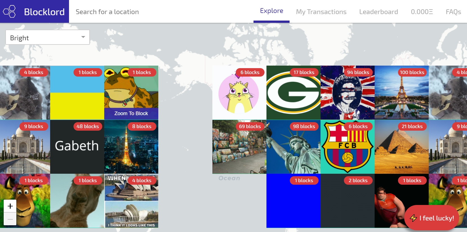
Task: Click the 2 blocks badge
Action: click(358, 180)
